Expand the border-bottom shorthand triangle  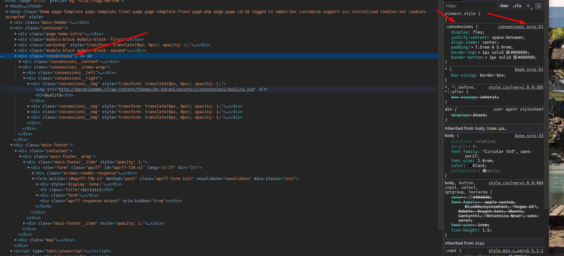pos(487,57)
